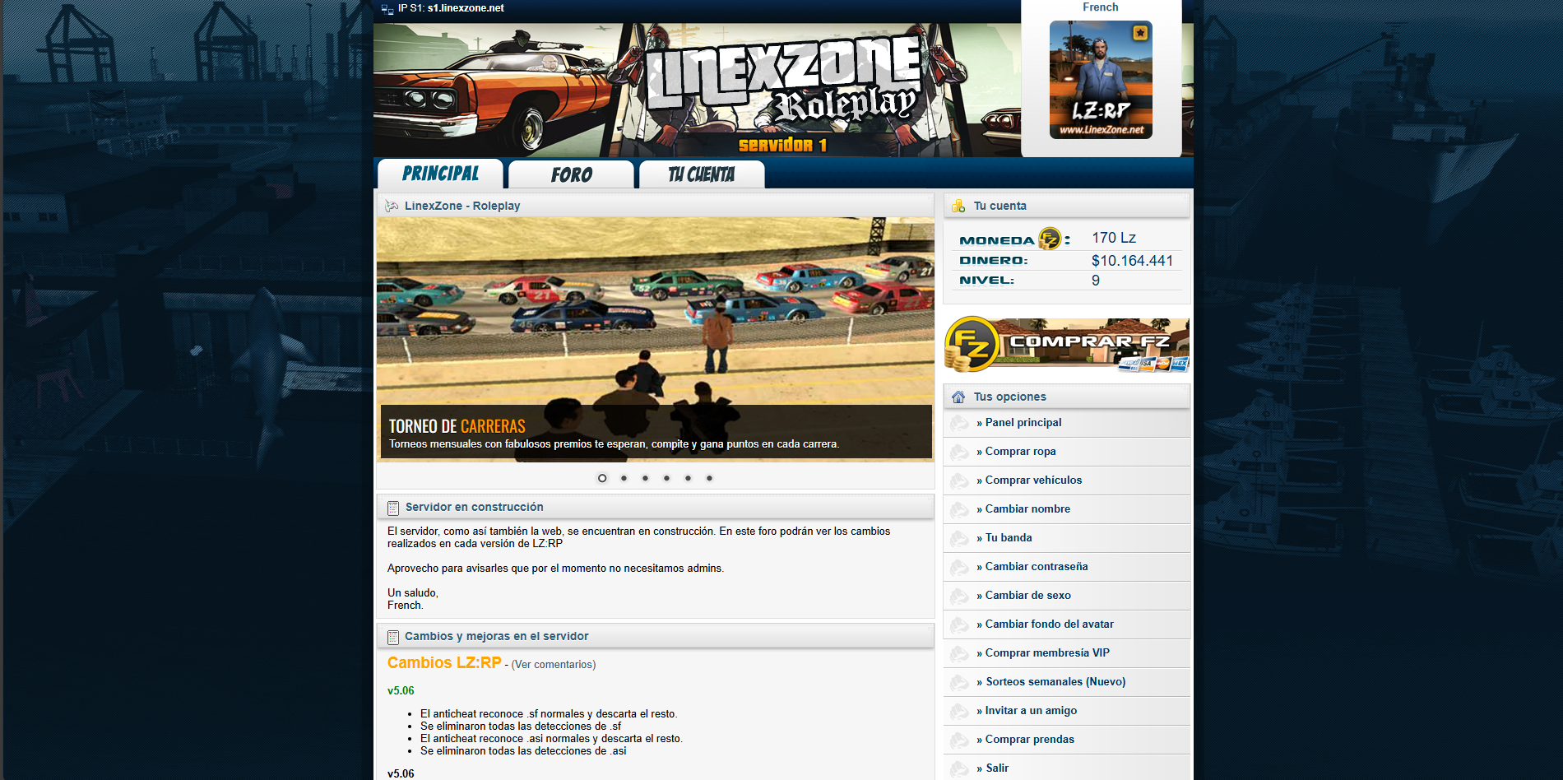Click the FZ coin icon beside Moneda

(1050, 239)
